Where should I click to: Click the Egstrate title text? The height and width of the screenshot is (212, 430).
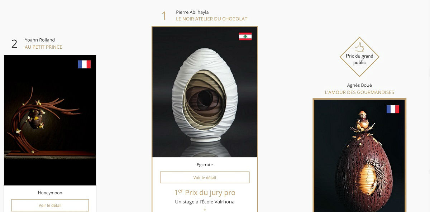pyautogui.click(x=205, y=165)
